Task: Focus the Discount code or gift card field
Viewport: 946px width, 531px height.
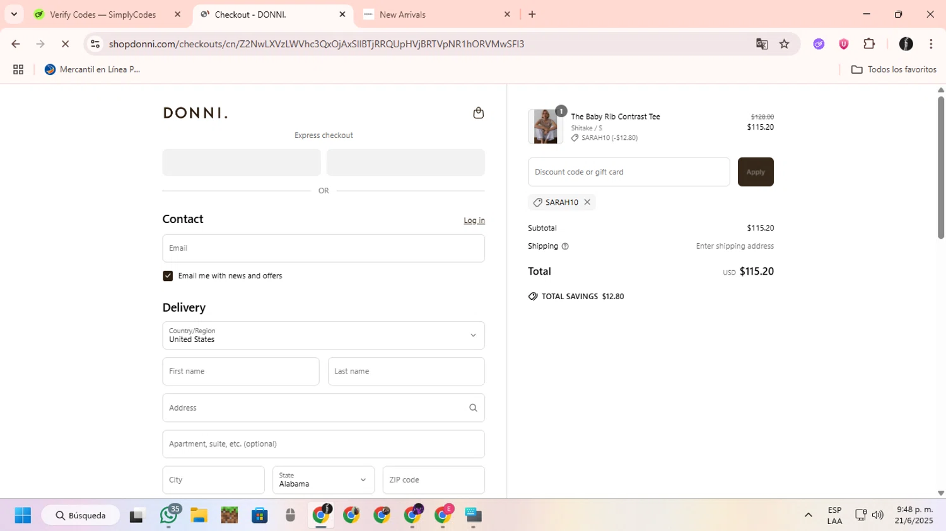Action: pyautogui.click(x=629, y=172)
